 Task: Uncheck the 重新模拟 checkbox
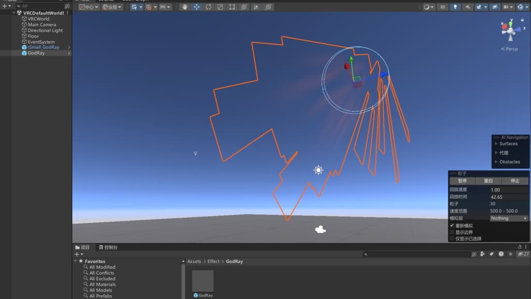click(452, 226)
